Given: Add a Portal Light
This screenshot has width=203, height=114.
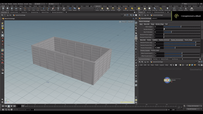Looking at the screenshot, I should click(x=161, y=9).
